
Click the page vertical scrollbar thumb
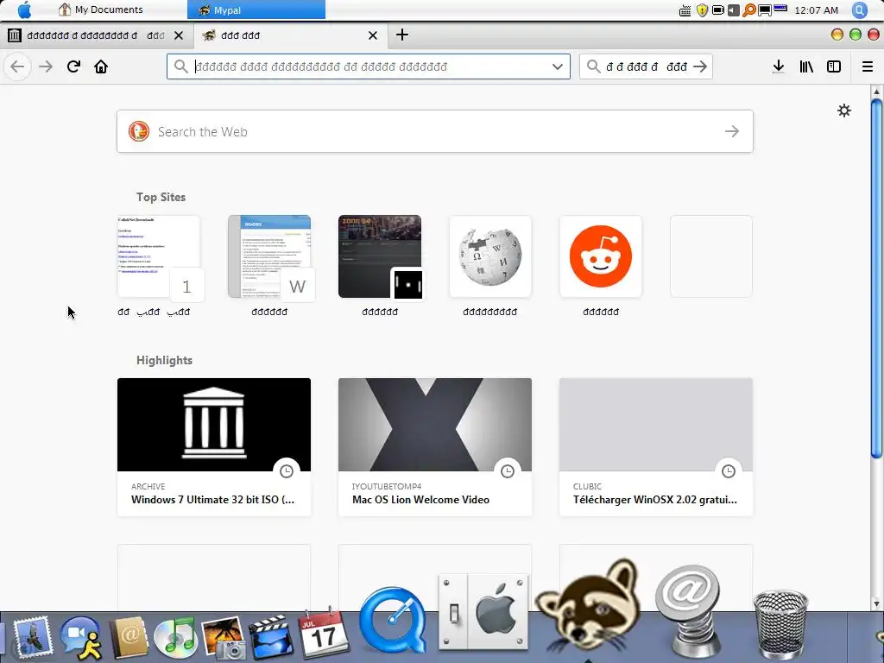pos(876,279)
